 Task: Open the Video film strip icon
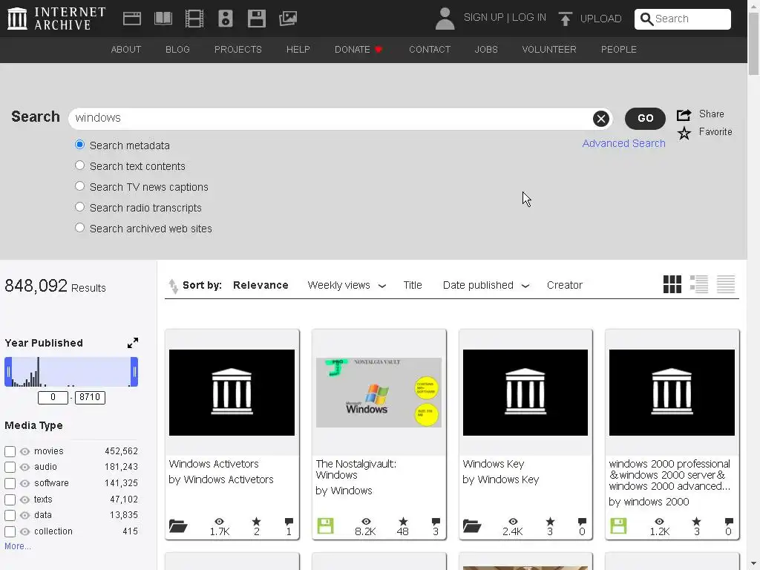coord(194,19)
